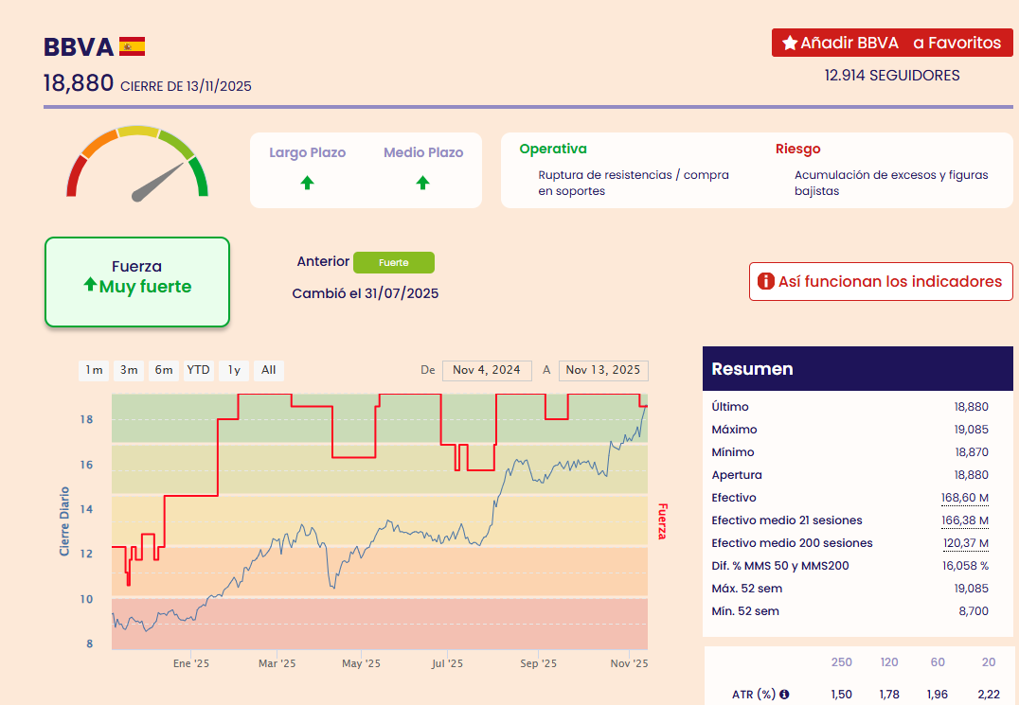The width and height of the screenshot is (1019, 705).
Task: Click the green arrow under Medio Plazo
Action: 423,183
